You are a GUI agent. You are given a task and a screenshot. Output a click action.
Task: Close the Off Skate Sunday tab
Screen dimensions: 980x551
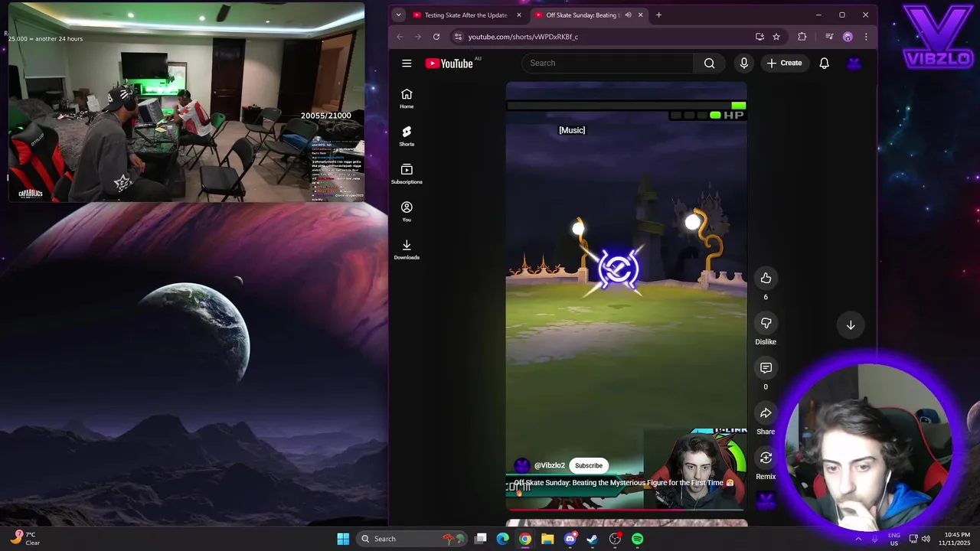pos(641,15)
